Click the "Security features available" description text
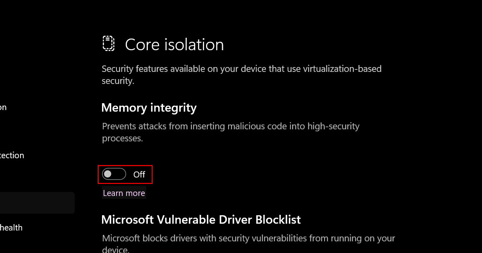This screenshot has height=253, width=482. point(241,69)
